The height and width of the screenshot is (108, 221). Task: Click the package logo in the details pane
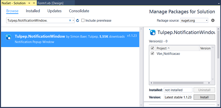[152, 32]
